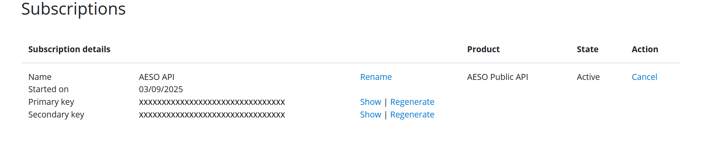Viewport: 718px width, 144px height.
Task: Select the masked primary key text
Action: (x=212, y=102)
